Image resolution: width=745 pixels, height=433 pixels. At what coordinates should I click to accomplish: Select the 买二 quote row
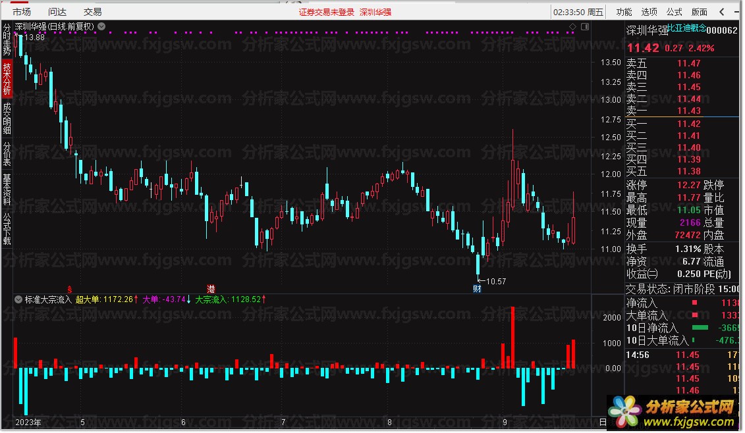click(x=682, y=136)
